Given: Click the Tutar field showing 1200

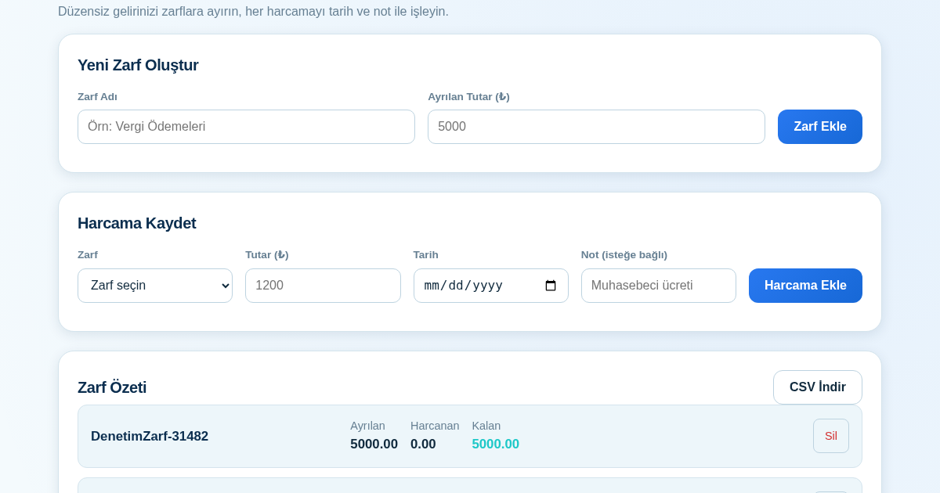Looking at the screenshot, I should pyautogui.click(x=323, y=286).
